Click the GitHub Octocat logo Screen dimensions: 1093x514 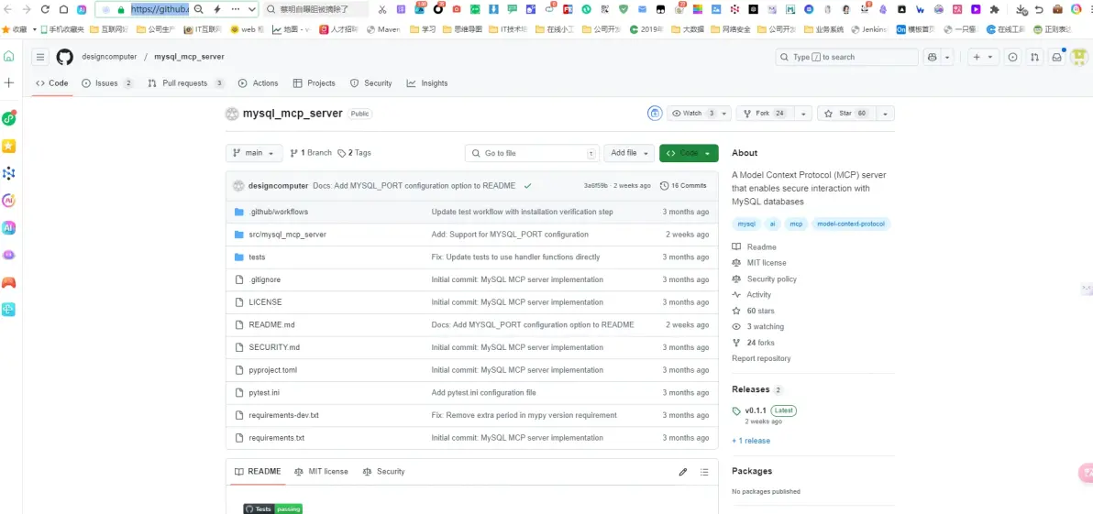pyautogui.click(x=64, y=57)
